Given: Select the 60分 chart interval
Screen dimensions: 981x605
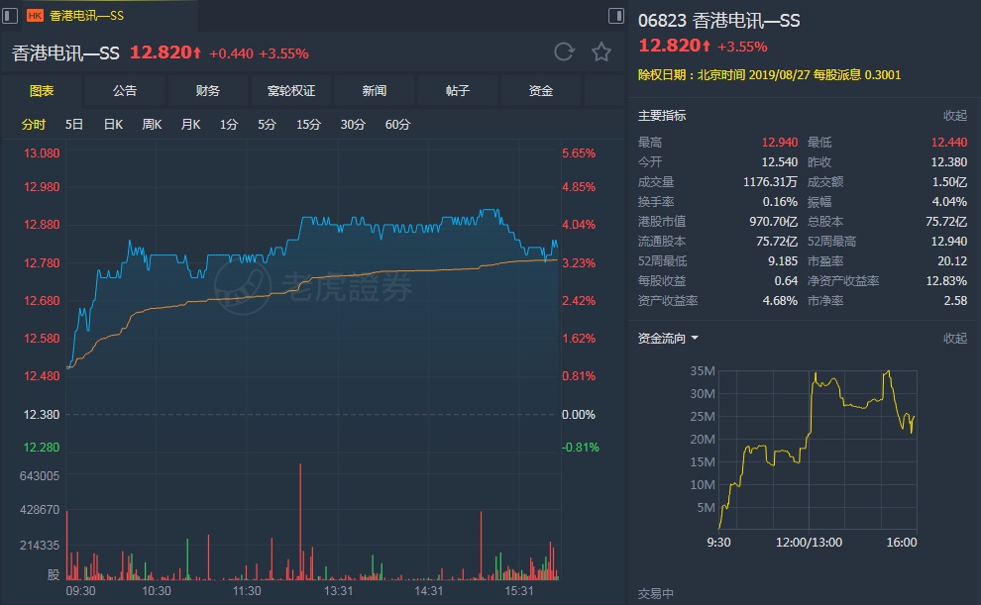Looking at the screenshot, I should tap(397, 125).
